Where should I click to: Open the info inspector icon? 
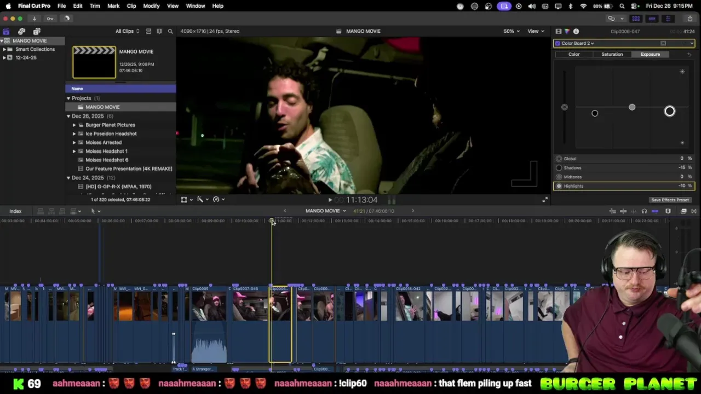576,31
